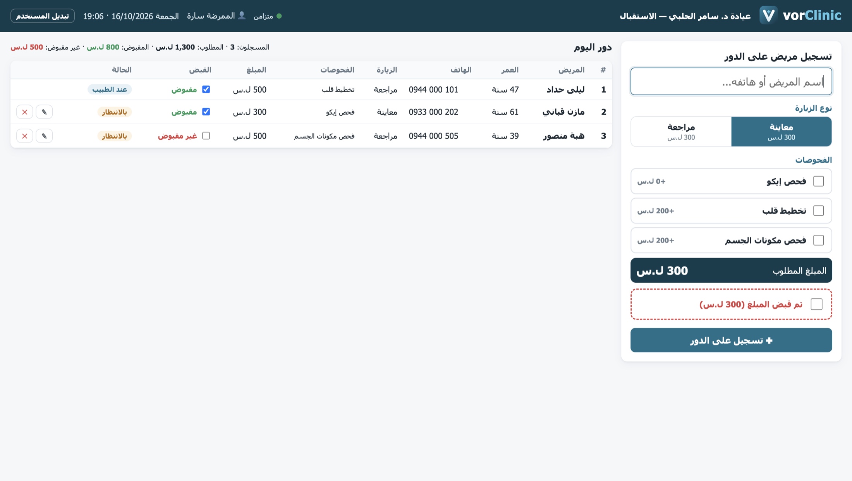Viewport: 852px width, 481px height.
Task: Click the nurse user avatar icon
Action: pyautogui.click(x=242, y=15)
